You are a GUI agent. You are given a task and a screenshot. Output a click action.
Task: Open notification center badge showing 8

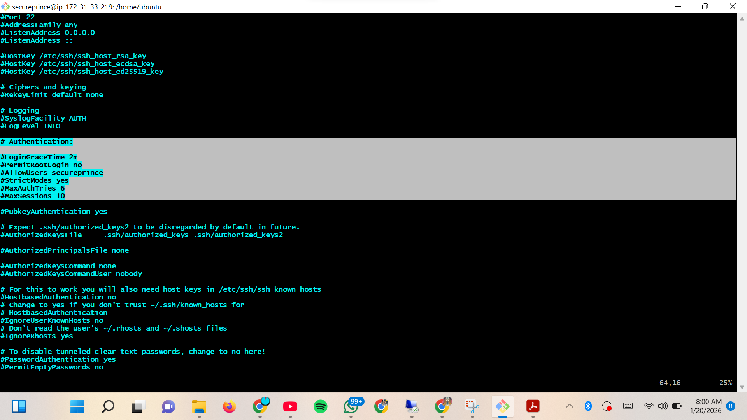click(731, 406)
